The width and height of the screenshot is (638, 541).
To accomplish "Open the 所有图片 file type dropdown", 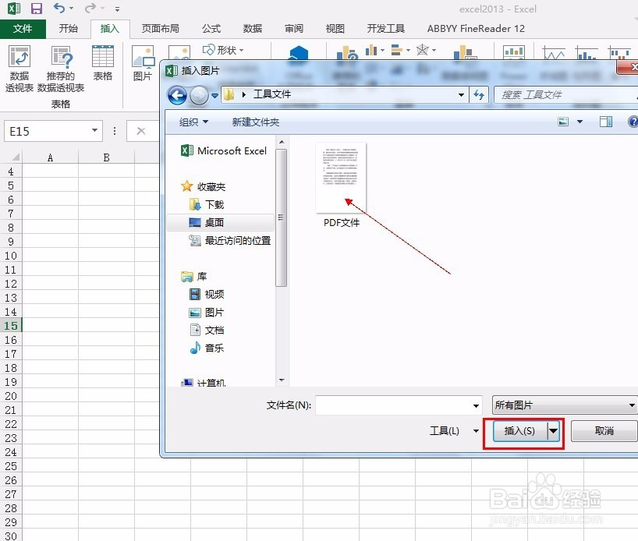I will (x=565, y=405).
